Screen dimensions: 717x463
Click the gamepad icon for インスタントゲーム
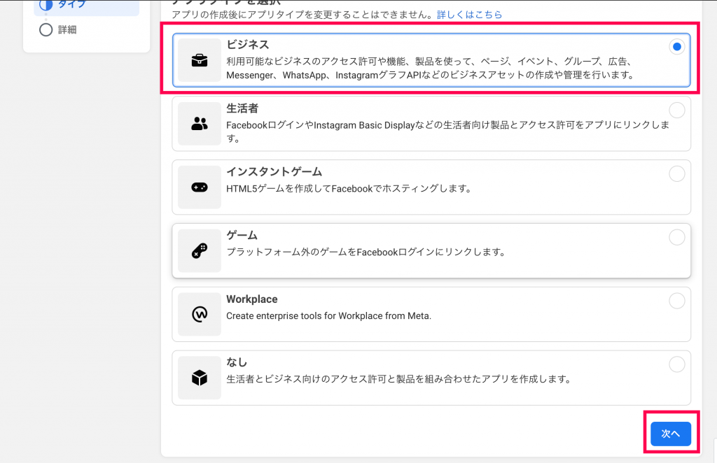click(x=200, y=187)
